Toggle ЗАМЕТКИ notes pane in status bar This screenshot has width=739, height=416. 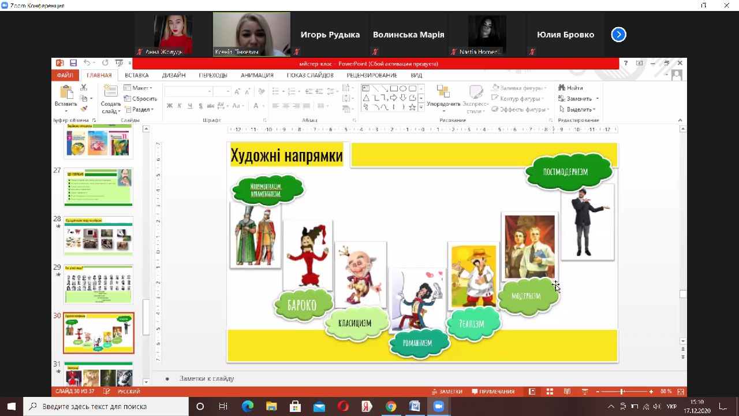tap(447, 392)
